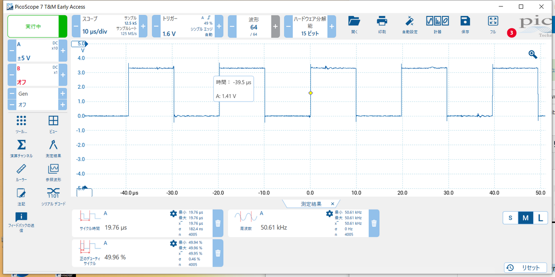555x277 pixels.
Task: Increase the スコープ timebase with plus
Action: coord(143,26)
